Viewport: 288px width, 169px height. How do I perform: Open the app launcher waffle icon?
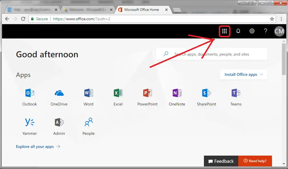click(225, 31)
